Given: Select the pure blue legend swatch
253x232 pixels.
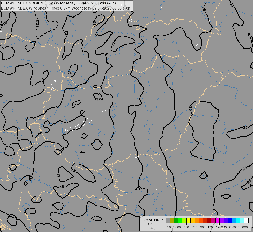Looking at the screenshot, I should pyautogui.click(x=230, y=221).
